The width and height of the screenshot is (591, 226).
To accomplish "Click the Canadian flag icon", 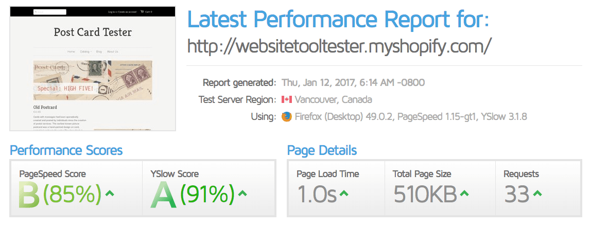I will (286, 100).
